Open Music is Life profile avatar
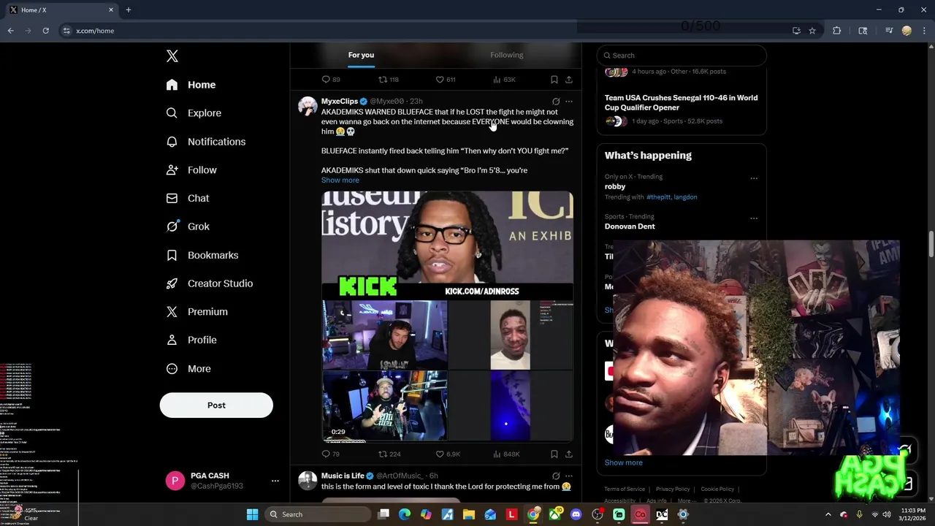The image size is (935, 526). tap(308, 481)
